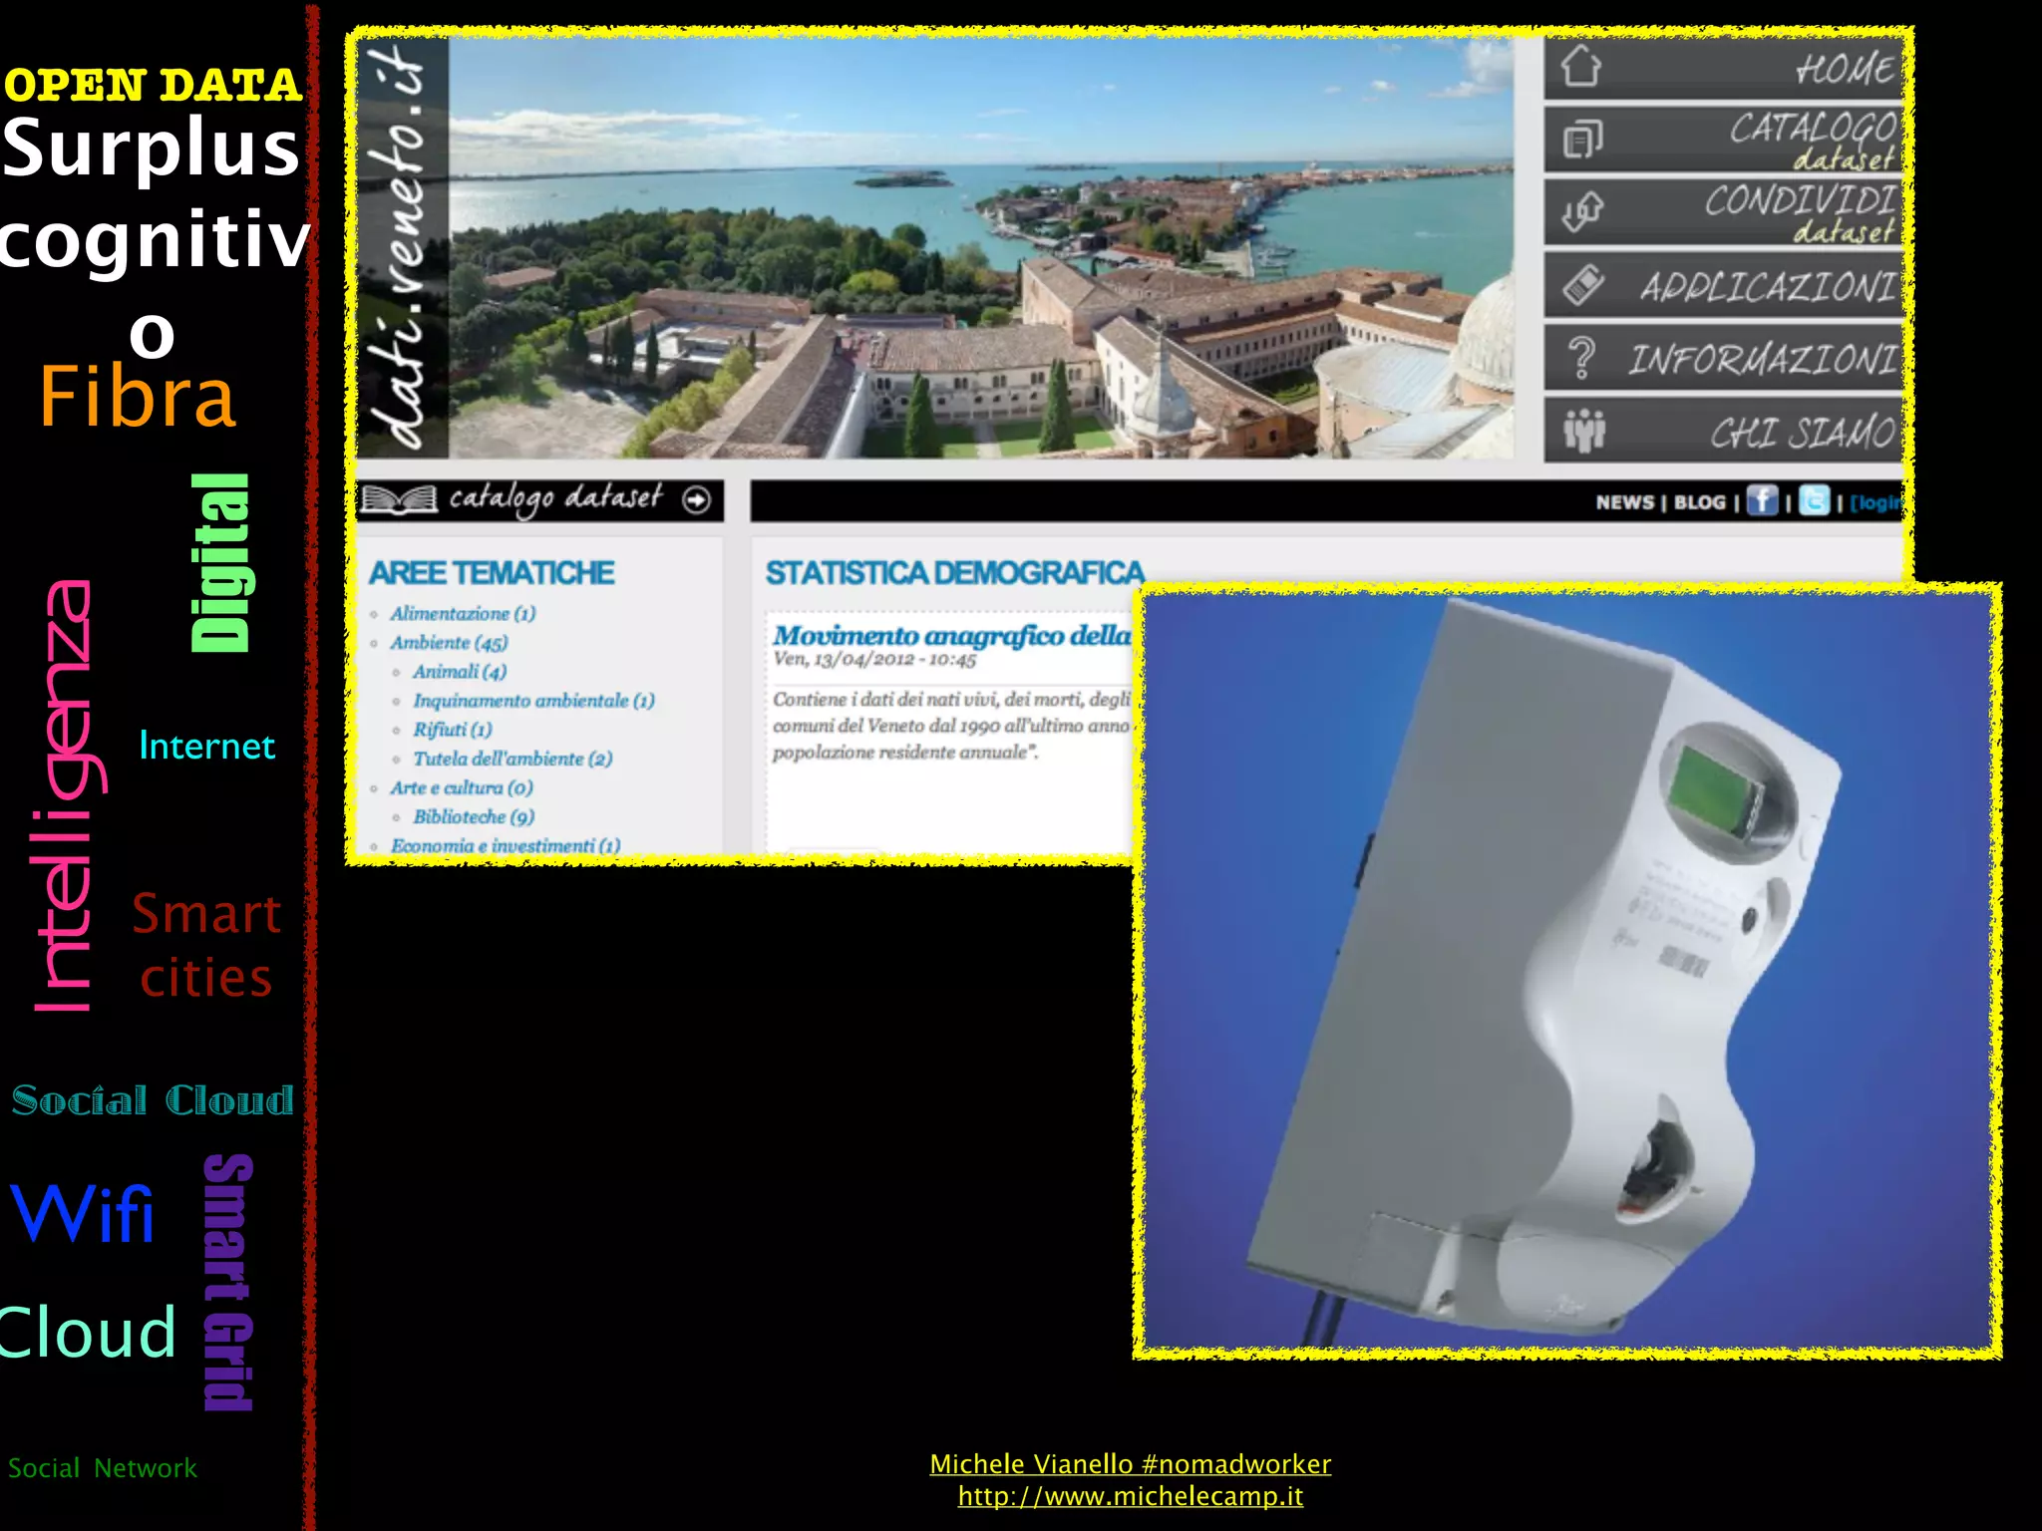
Task: Click the Informazioni question mark icon
Action: 1581,357
